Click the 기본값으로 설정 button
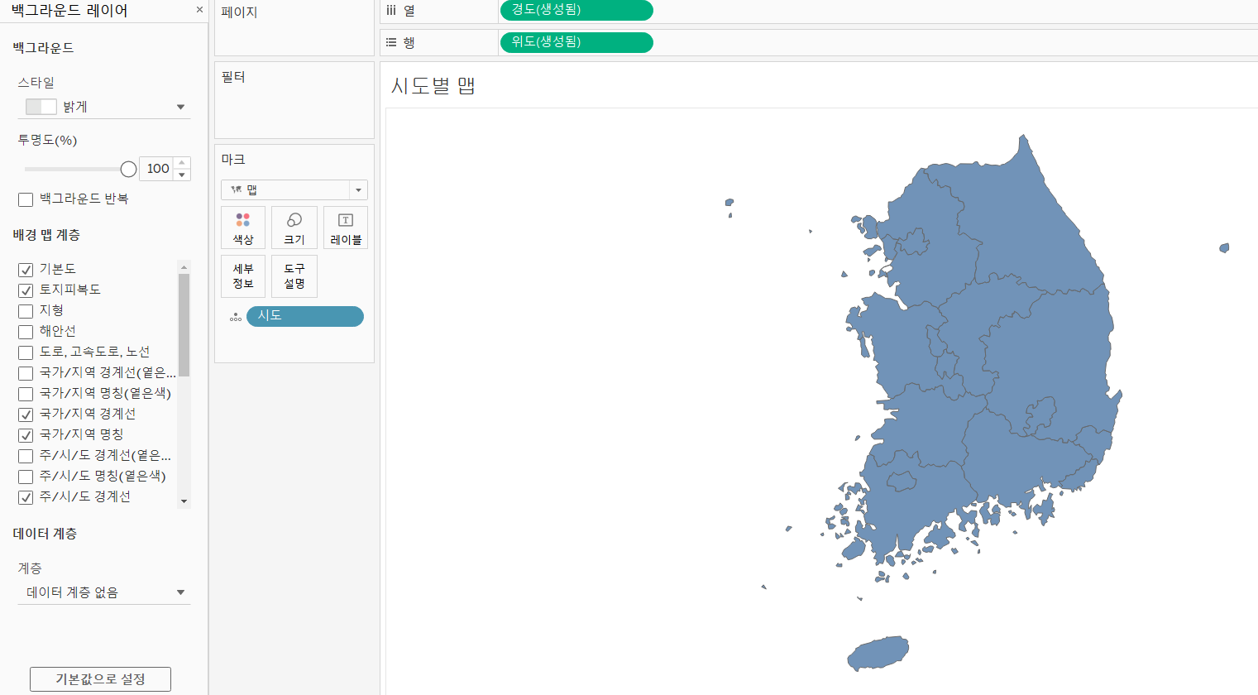Screen dimensions: 1258x695 100,679
